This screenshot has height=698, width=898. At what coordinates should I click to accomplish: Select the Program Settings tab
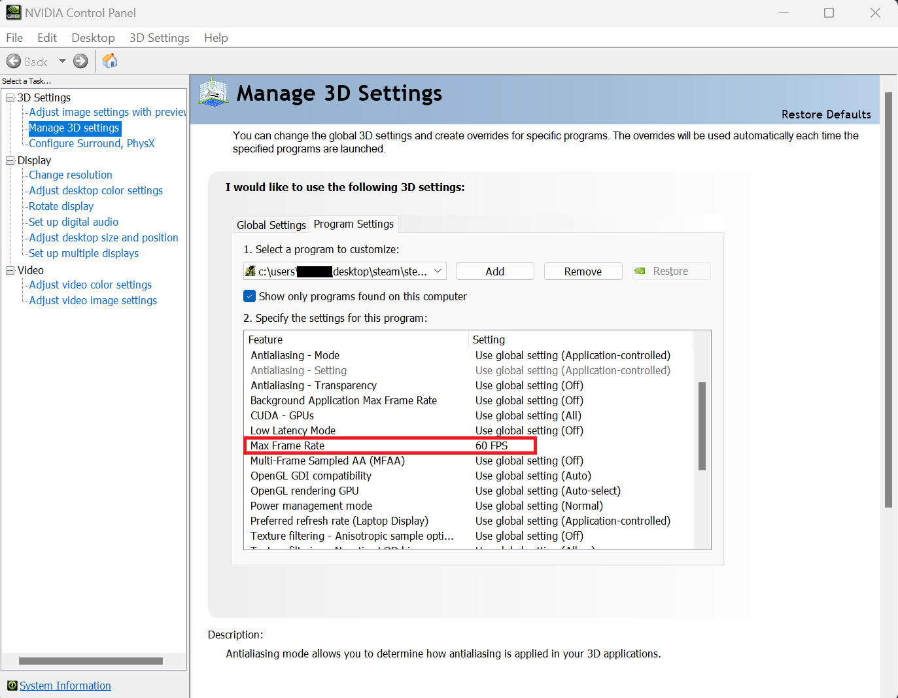(354, 224)
